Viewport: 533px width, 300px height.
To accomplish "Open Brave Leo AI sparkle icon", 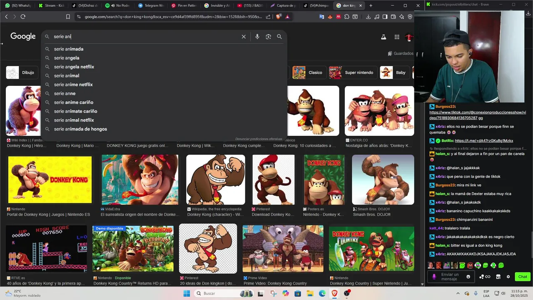I will pyautogui.click(x=402, y=17).
